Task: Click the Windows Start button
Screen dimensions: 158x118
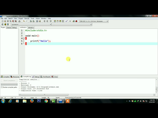Action: point(3,101)
